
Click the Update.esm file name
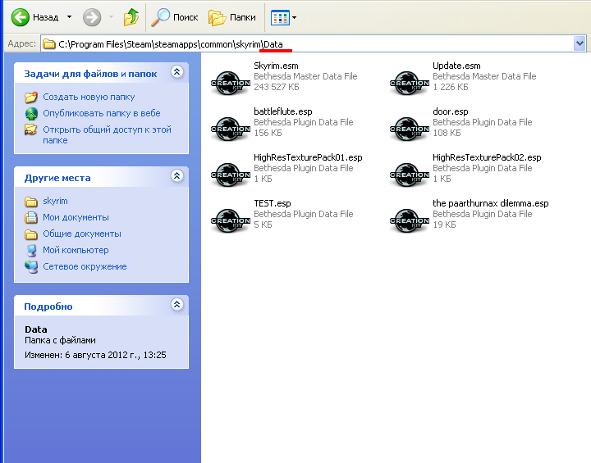(x=456, y=66)
